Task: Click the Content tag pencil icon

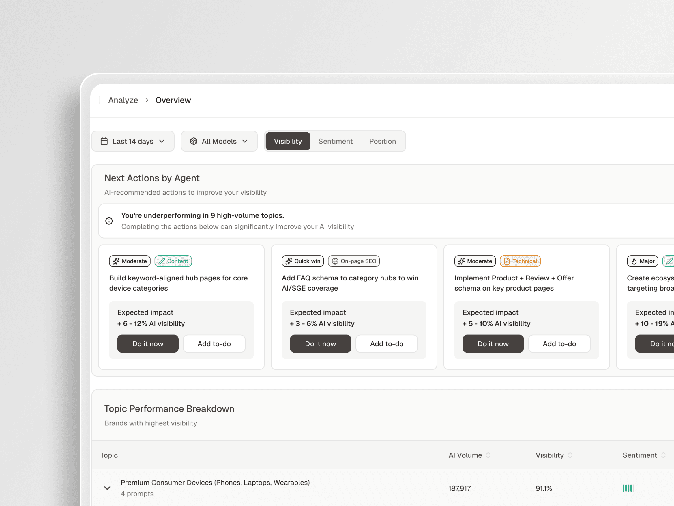Action: 162,261
